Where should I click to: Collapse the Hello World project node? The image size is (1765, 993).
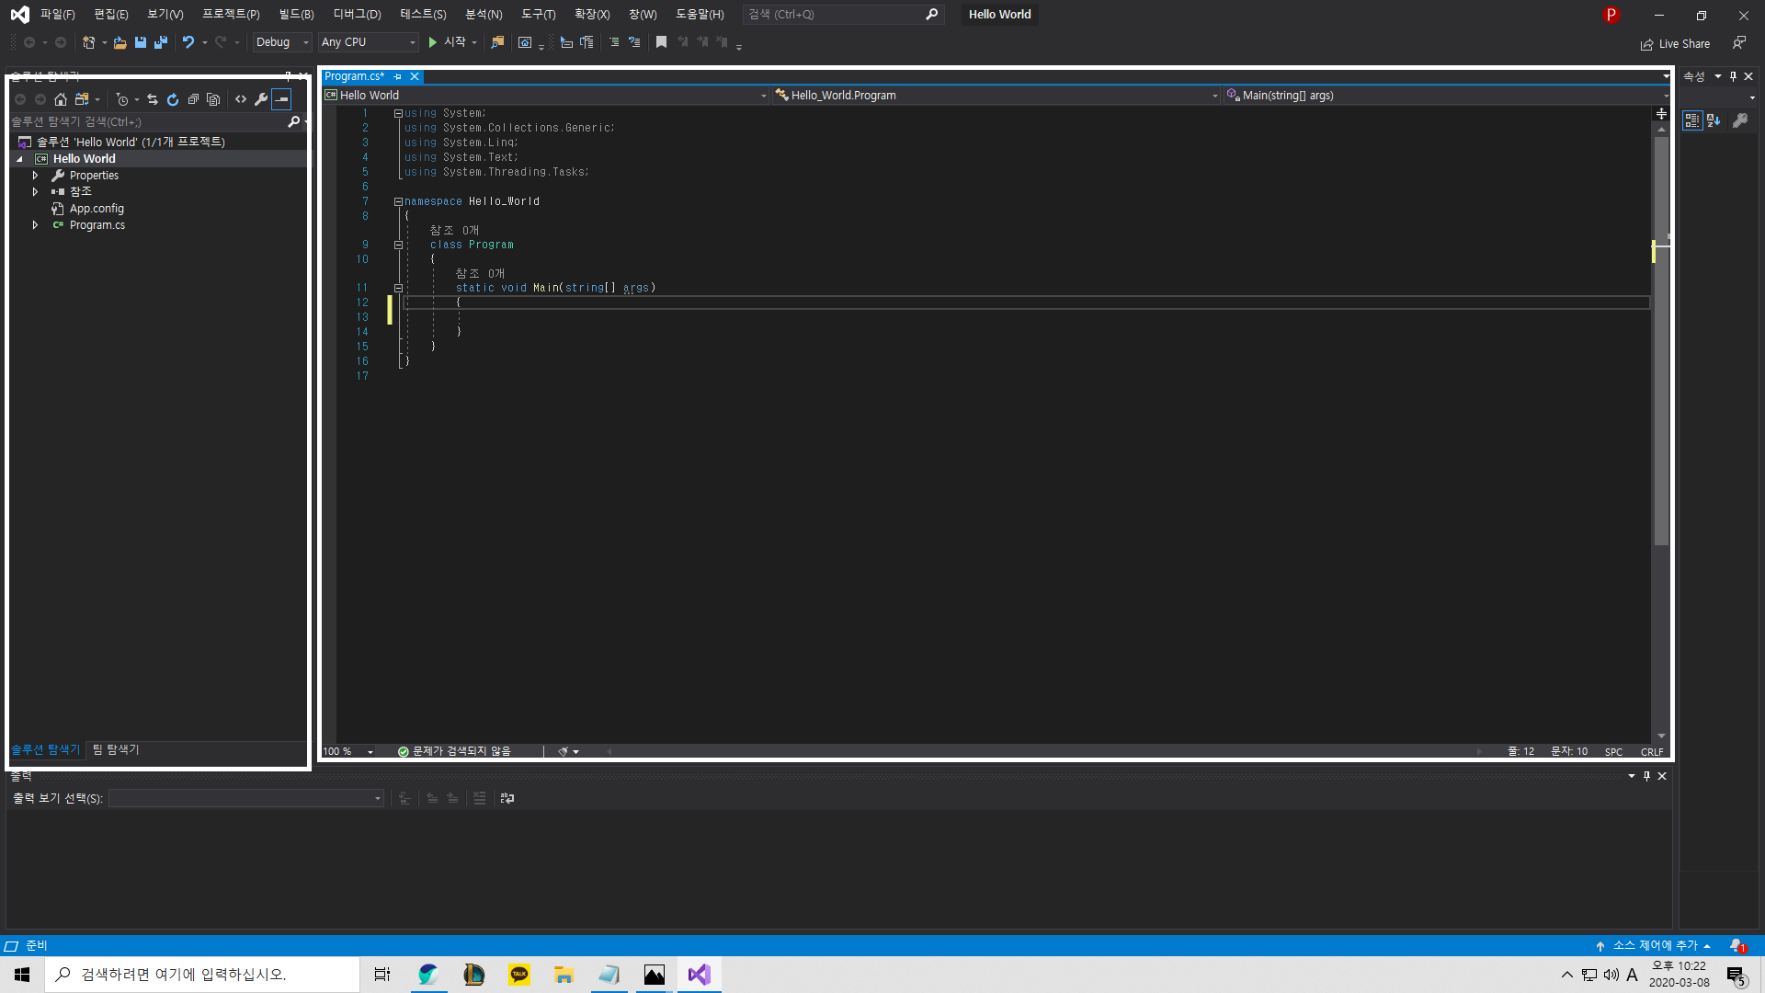tap(19, 159)
